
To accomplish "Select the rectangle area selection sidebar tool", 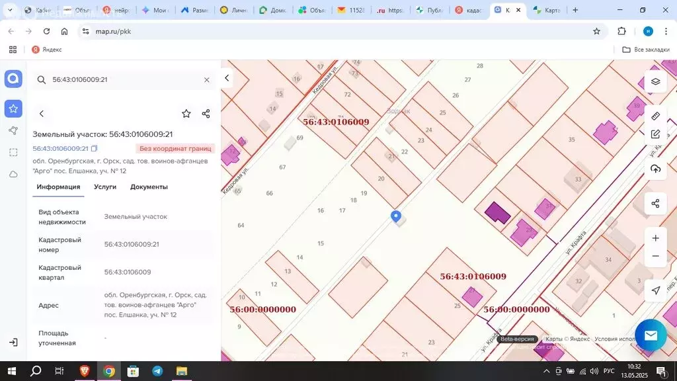I will click(13, 153).
